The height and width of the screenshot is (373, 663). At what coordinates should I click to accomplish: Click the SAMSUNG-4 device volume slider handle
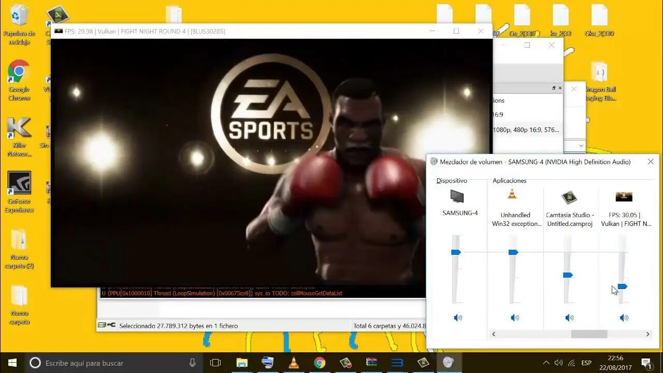[x=456, y=252]
